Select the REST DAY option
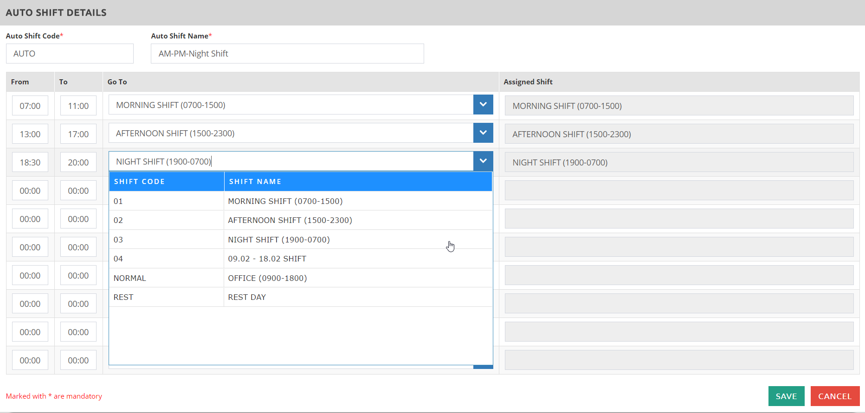The height and width of the screenshot is (413, 865). click(x=300, y=297)
